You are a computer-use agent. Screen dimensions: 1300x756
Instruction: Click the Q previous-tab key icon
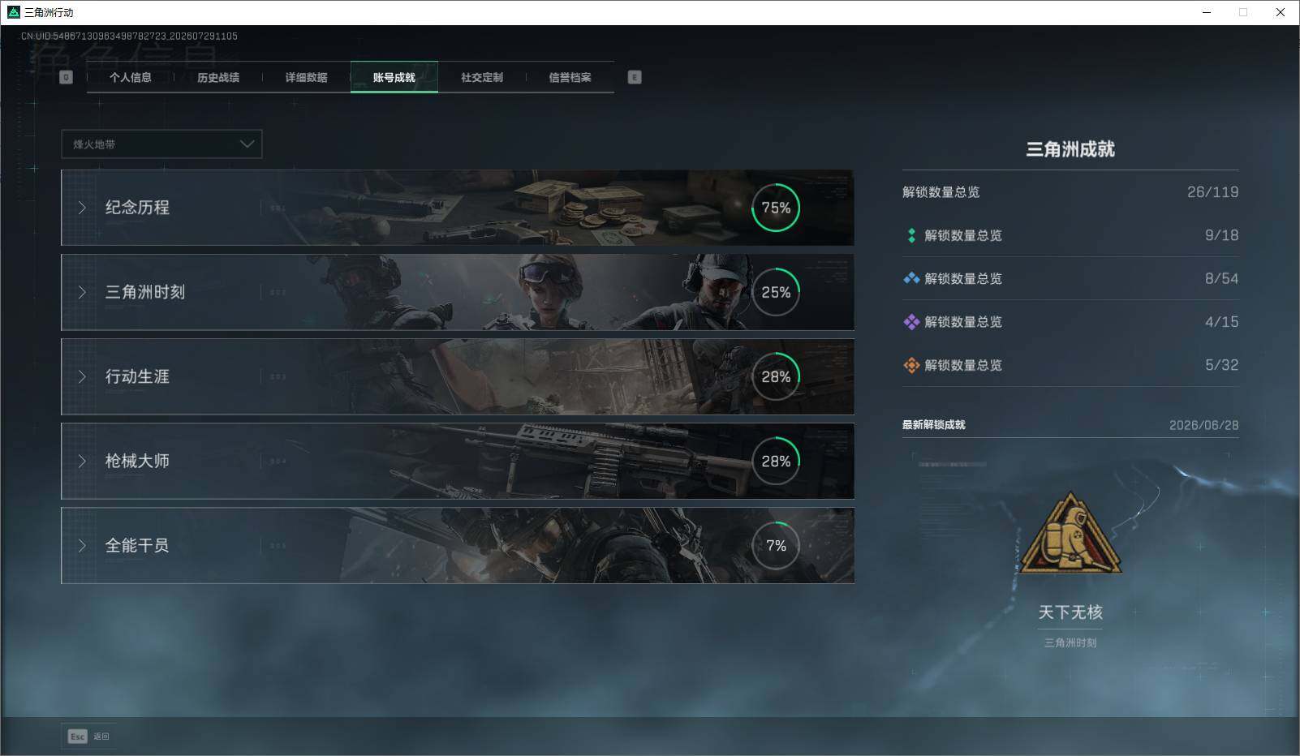pos(67,77)
